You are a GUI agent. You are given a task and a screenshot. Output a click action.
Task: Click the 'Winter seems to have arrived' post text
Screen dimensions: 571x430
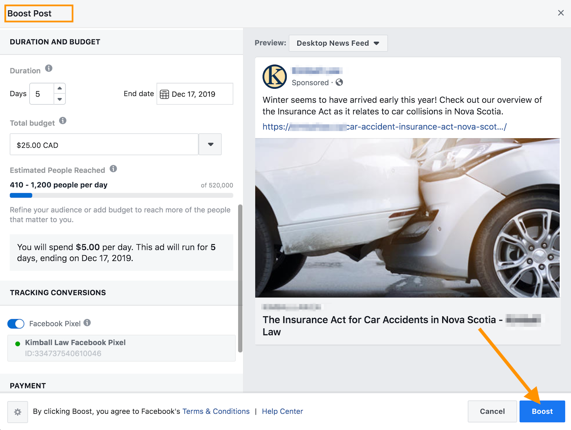(x=402, y=106)
